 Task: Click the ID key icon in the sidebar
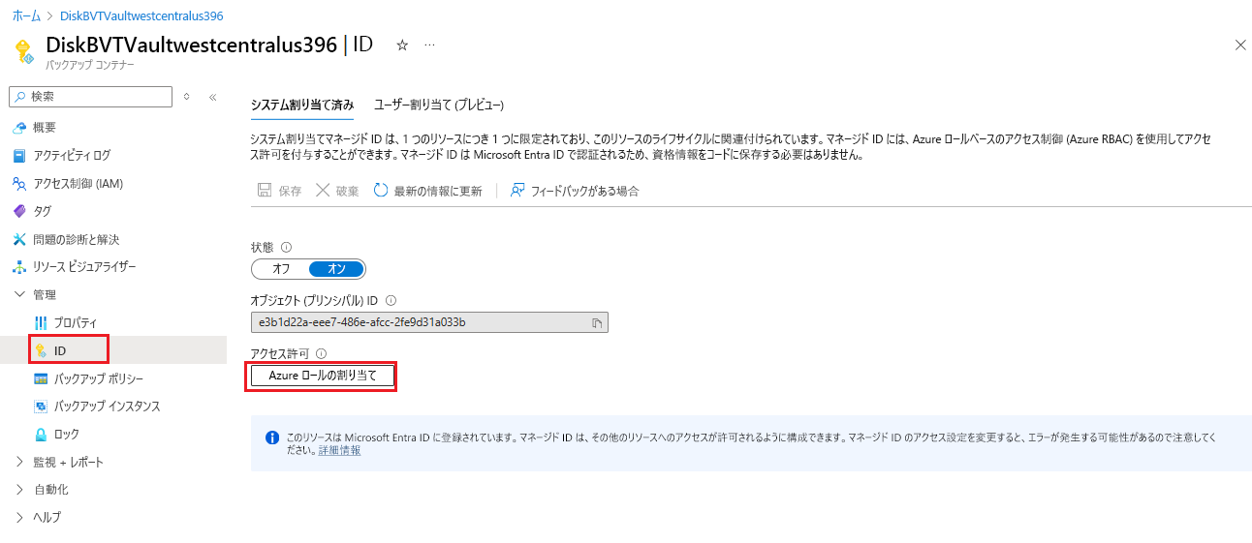[x=40, y=350]
